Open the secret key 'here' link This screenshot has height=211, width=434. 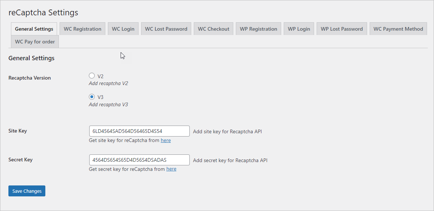171,169
